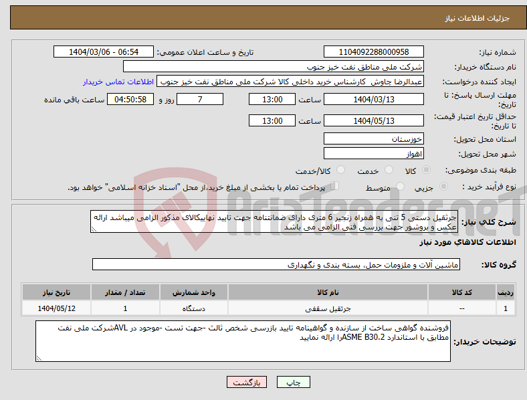This screenshot has width=527, height=400.
Task: Toggle the اسناد خزانه اسلامی payment checkbox
Action: (x=334, y=186)
